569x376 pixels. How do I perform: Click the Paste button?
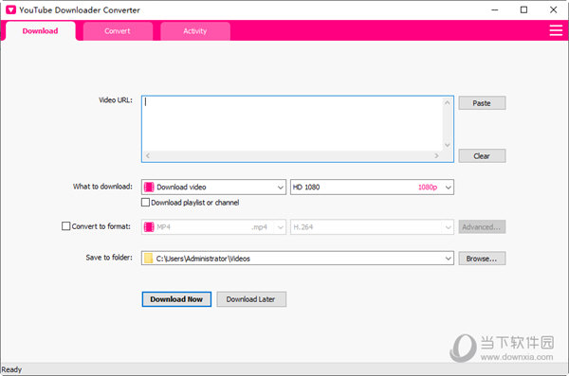(x=482, y=103)
